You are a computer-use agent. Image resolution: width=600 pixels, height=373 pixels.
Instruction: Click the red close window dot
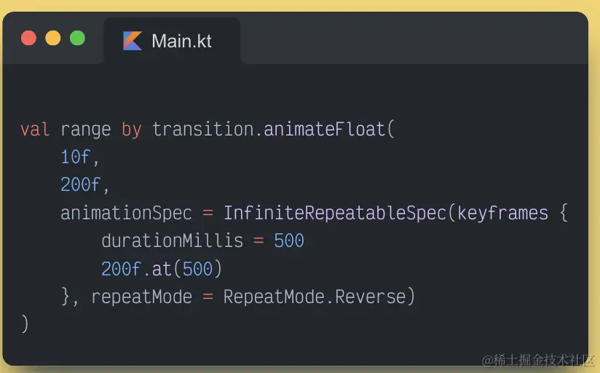click(x=29, y=38)
